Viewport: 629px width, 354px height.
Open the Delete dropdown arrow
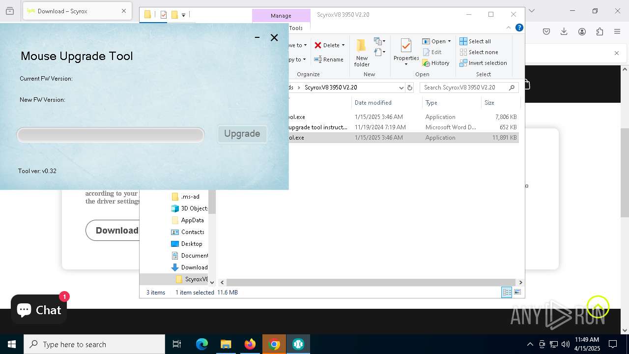[x=343, y=45]
